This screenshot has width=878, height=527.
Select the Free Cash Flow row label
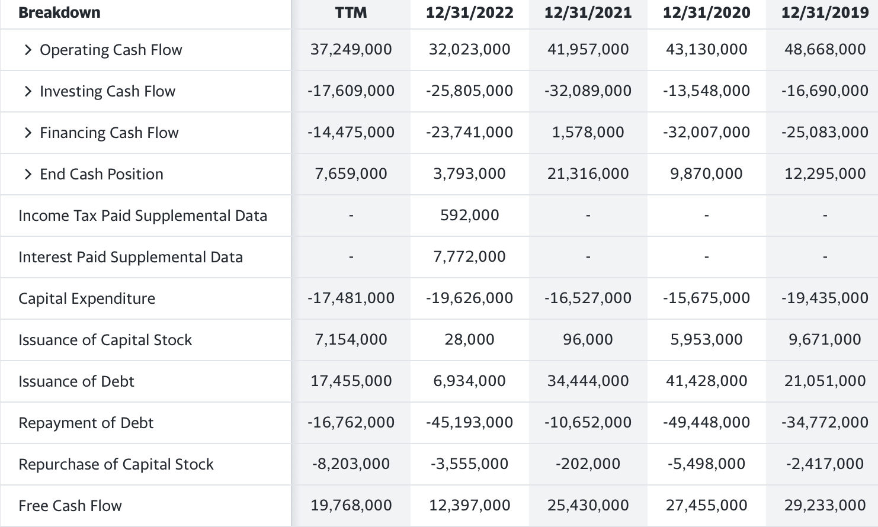point(70,506)
